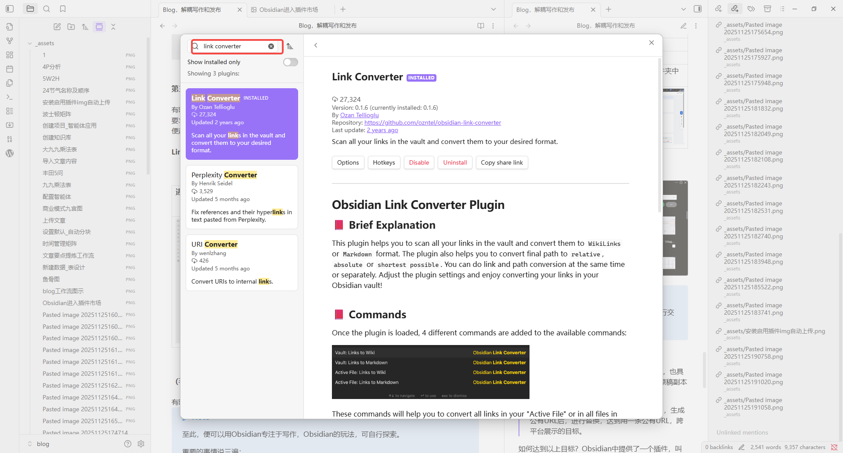The image size is (843, 453).
Task: Create a new note in file explorer
Action: (x=57, y=27)
